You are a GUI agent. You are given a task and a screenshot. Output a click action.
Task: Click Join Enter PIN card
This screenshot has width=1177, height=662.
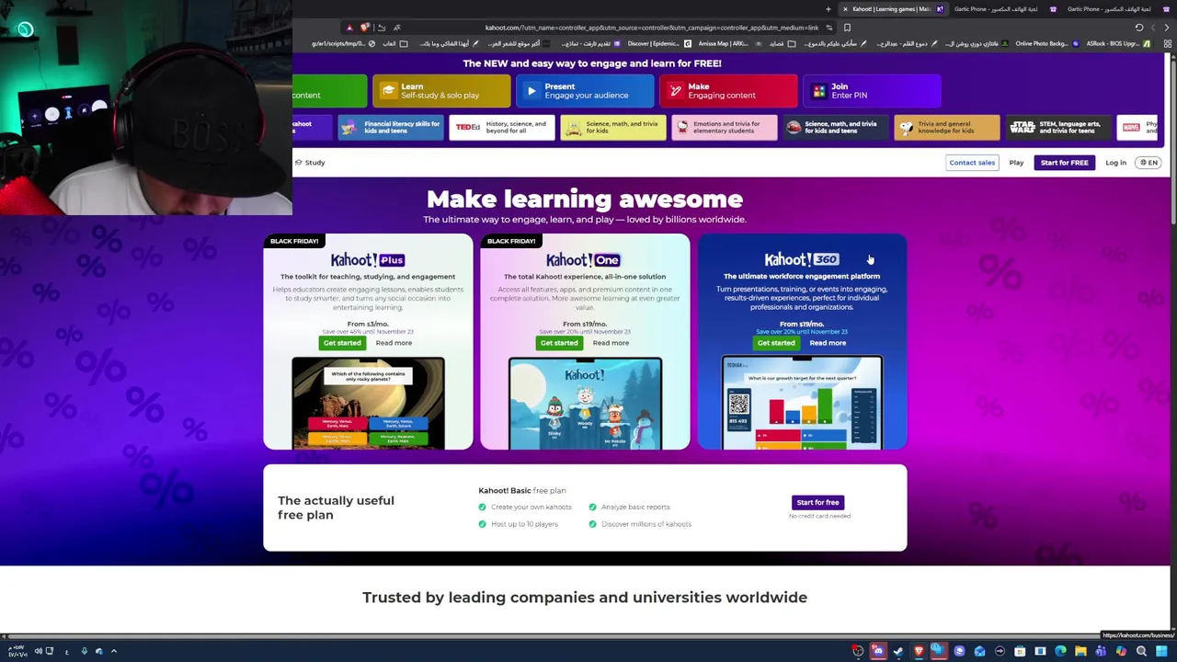point(872,91)
